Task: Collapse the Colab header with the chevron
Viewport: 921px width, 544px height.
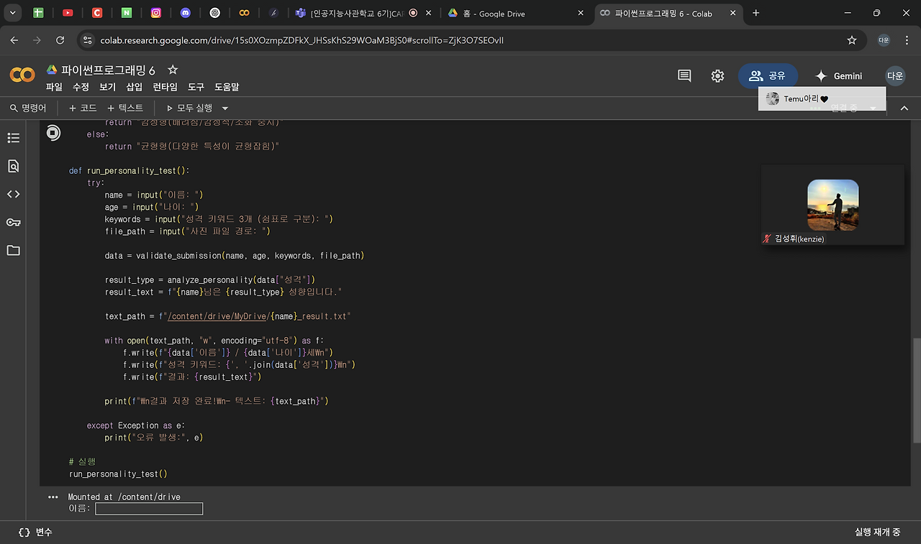Action: click(904, 108)
